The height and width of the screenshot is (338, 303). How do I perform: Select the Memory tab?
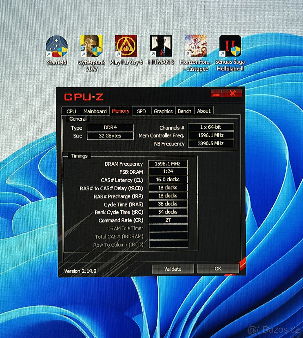(121, 111)
